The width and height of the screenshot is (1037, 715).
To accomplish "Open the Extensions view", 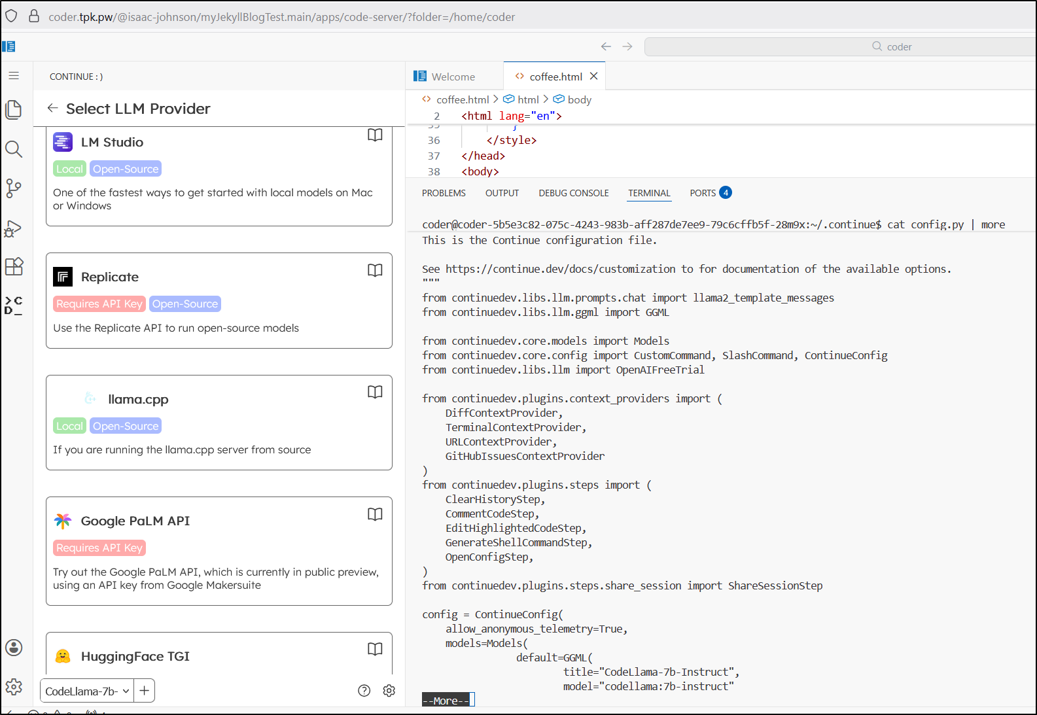I will pyautogui.click(x=14, y=266).
